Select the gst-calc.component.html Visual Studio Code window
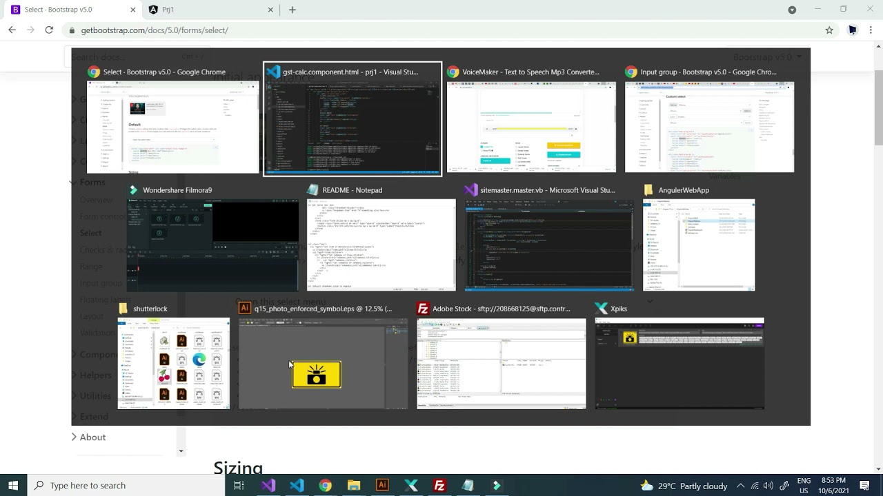 [353, 119]
